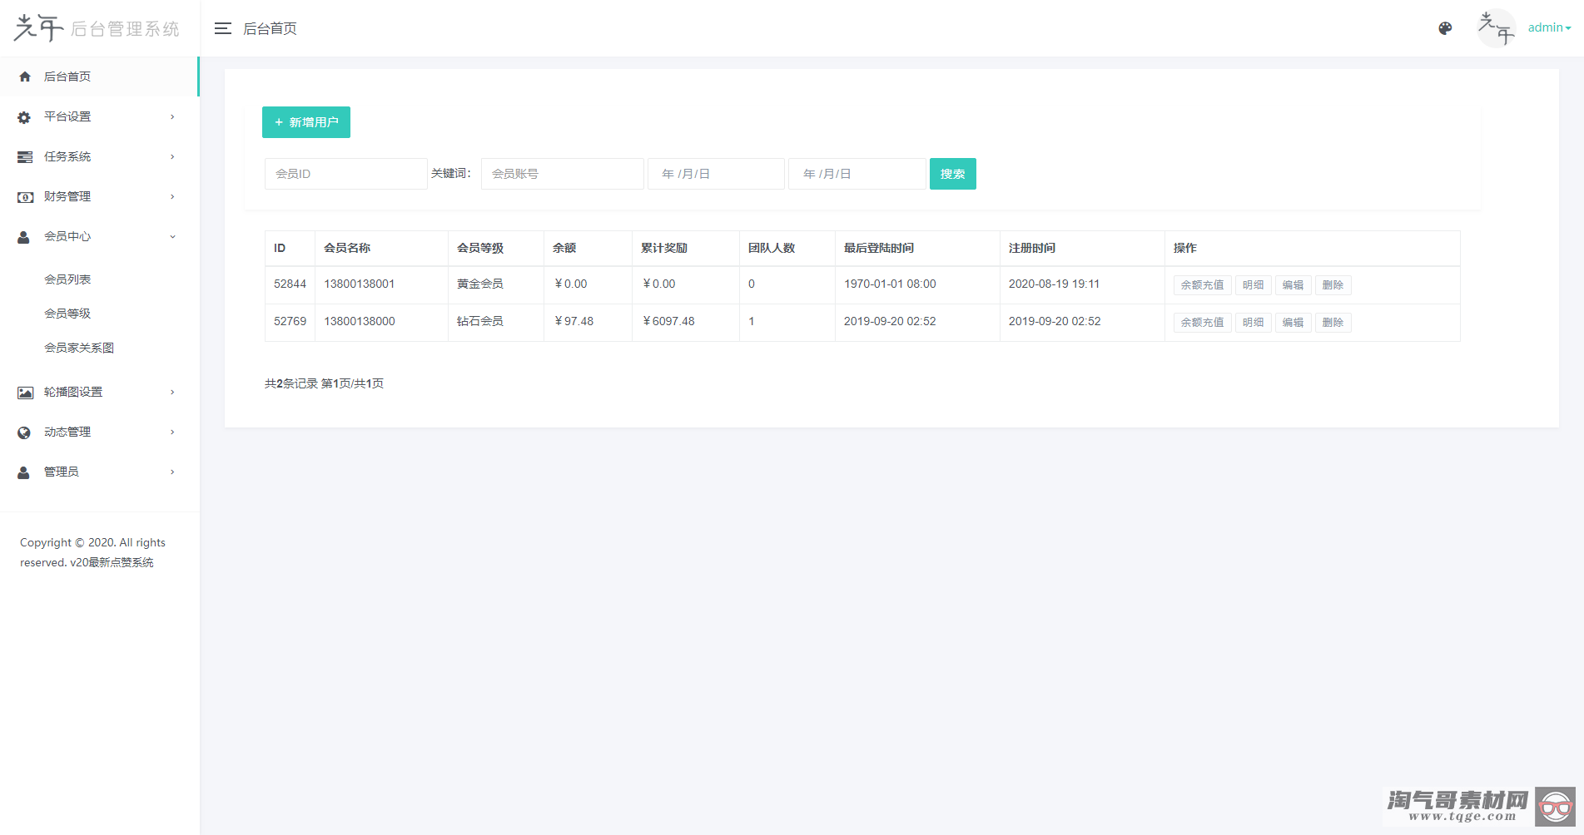This screenshot has height=835, width=1584.
Task: Click member name 13800138001
Action: pyautogui.click(x=360, y=284)
